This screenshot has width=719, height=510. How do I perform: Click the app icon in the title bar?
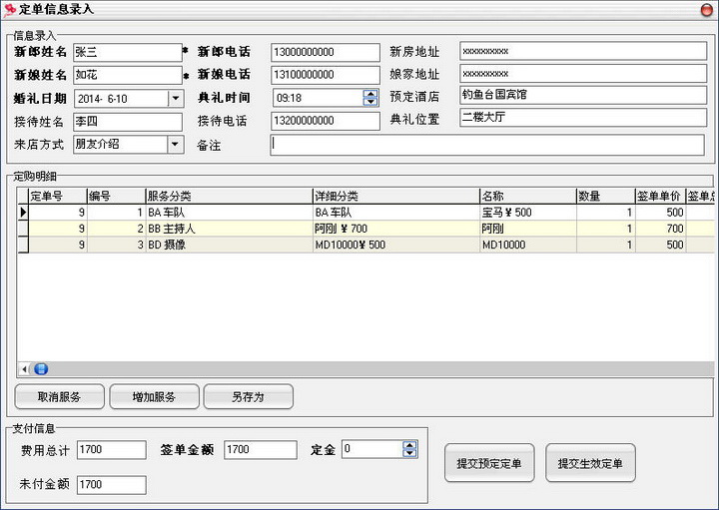9,10
